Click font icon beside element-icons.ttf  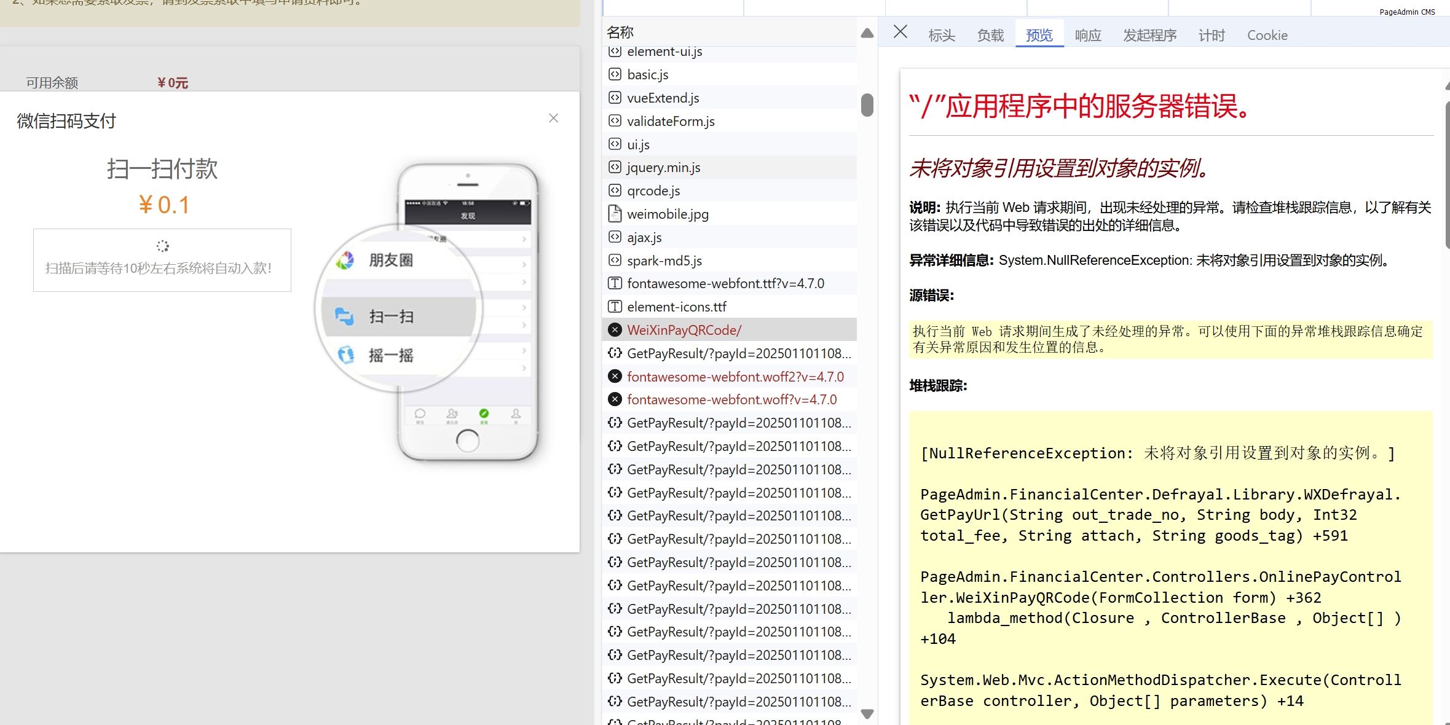pyautogui.click(x=615, y=307)
